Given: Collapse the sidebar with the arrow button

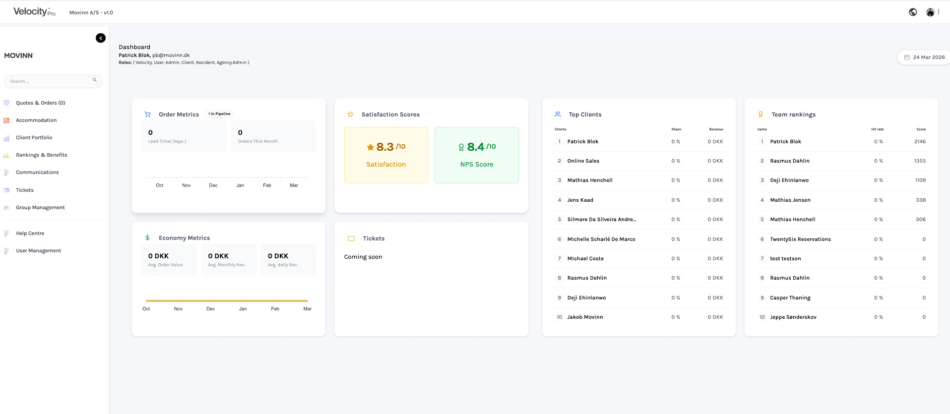Looking at the screenshot, I should coord(101,38).
